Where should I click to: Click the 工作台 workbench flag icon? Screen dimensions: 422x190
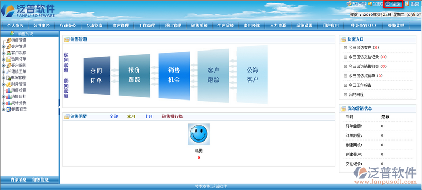coord(370,4)
